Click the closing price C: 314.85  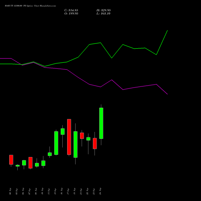pyautogui.click(x=71, y=10)
